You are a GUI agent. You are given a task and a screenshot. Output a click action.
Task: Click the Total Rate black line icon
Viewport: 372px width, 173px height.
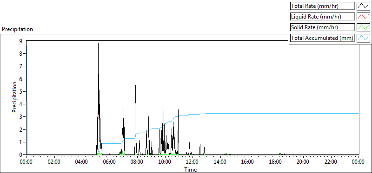[363, 6]
